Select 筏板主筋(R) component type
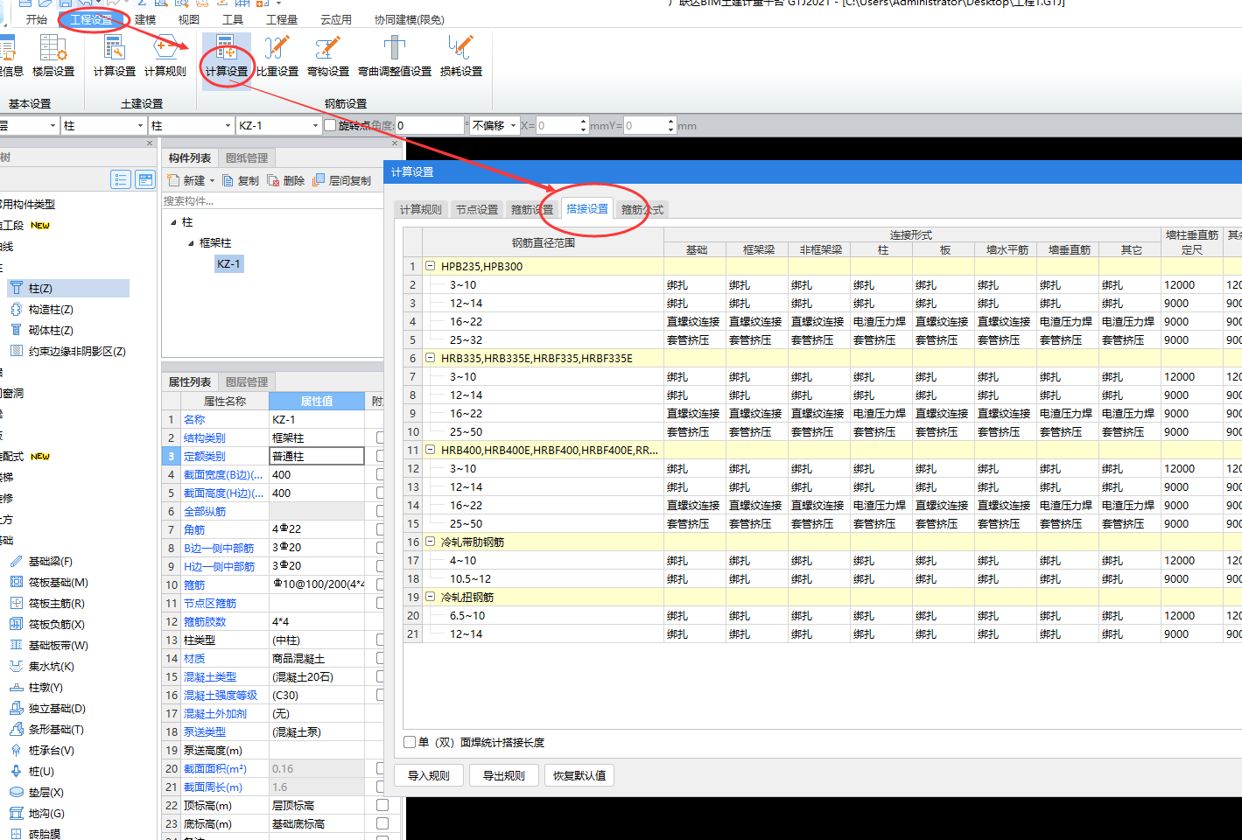1242x840 pixels. [x=56, y=603]
